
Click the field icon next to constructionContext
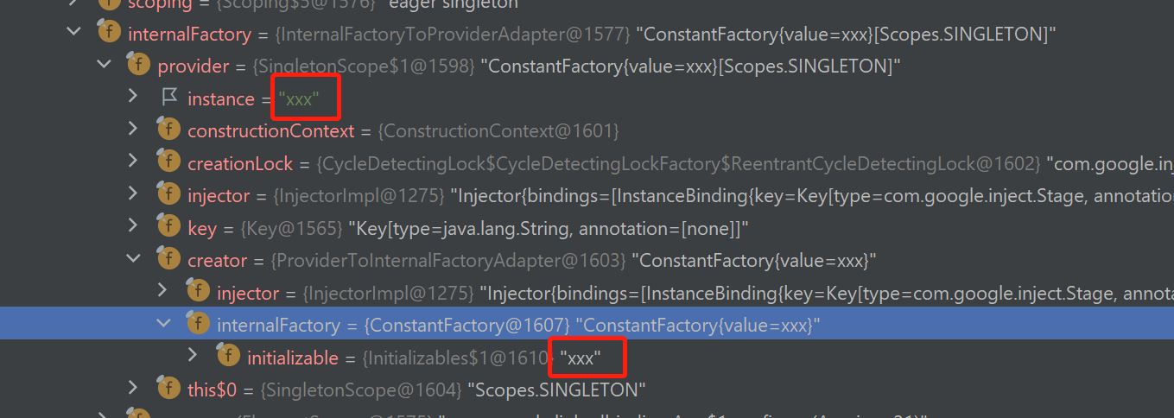coord(168,130)
